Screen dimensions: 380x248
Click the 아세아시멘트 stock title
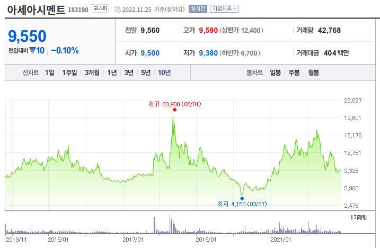[36, 10]
